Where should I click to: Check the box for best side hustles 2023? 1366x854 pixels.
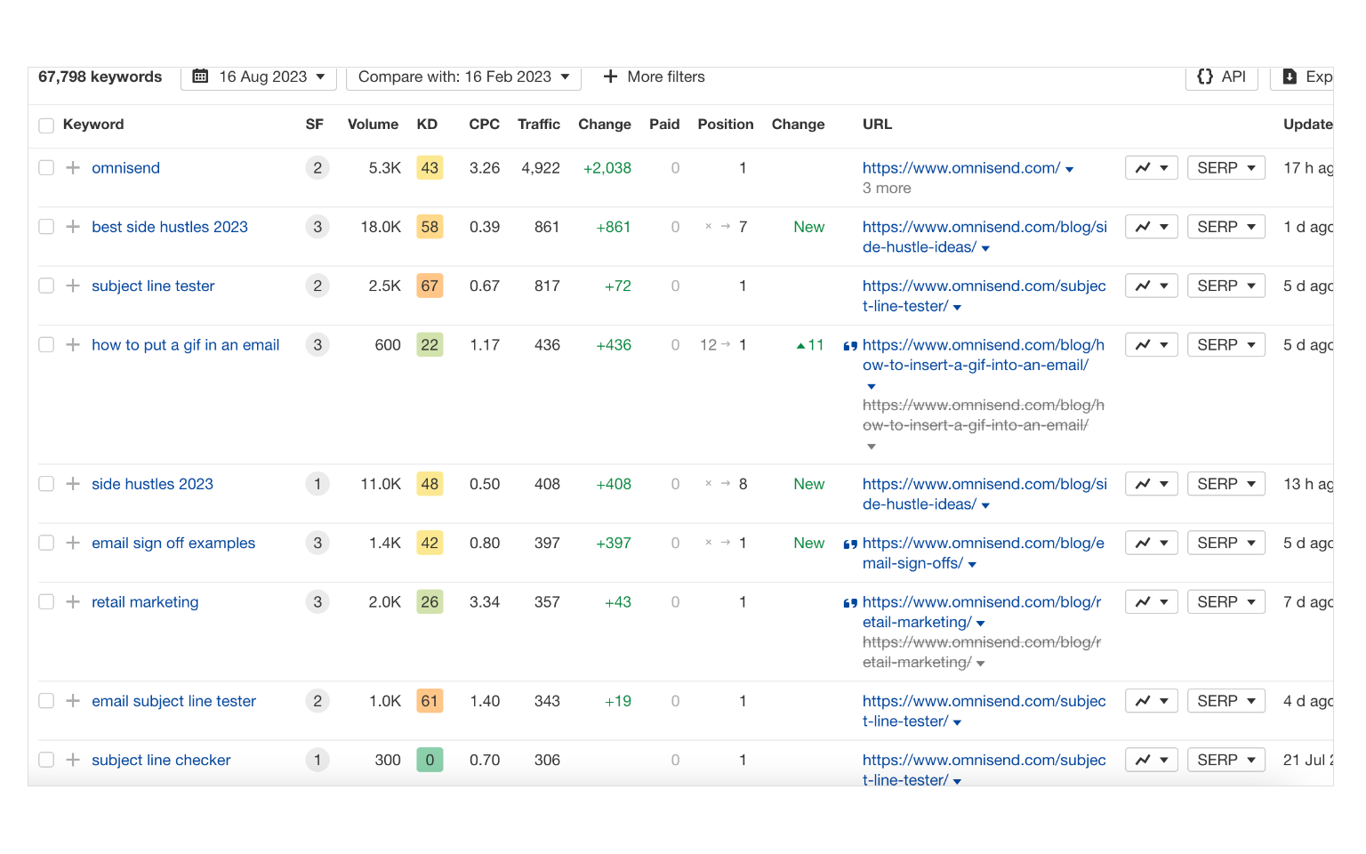[x=46, y=227]
